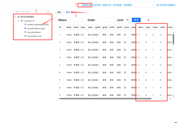Collapse the 团队私有数据库 tree node
The image size is (178, 123).
(x=15, y=17)
